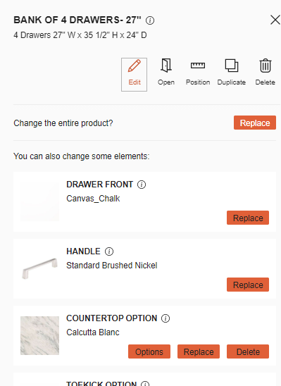View Handle info icon
Image resolution: width=281 pixels, height=386 pixels.
(x=109, y=251)
